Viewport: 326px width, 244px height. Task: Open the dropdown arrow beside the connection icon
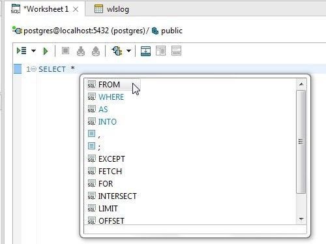(x=128, y=51)
